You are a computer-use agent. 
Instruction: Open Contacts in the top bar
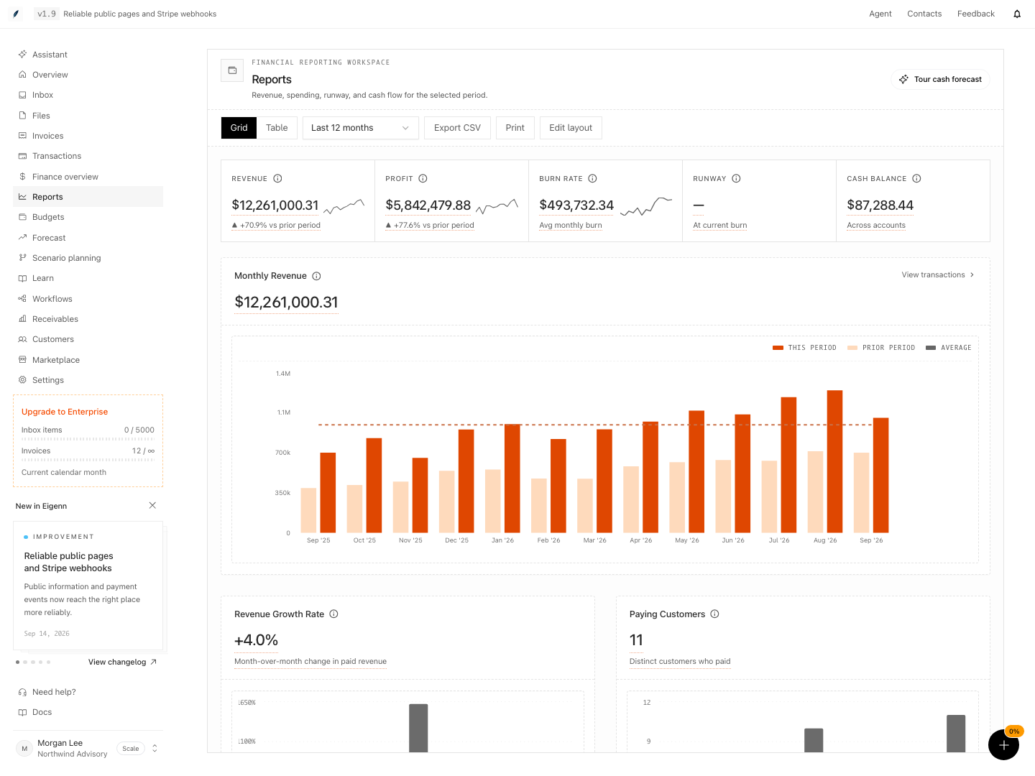924,14
